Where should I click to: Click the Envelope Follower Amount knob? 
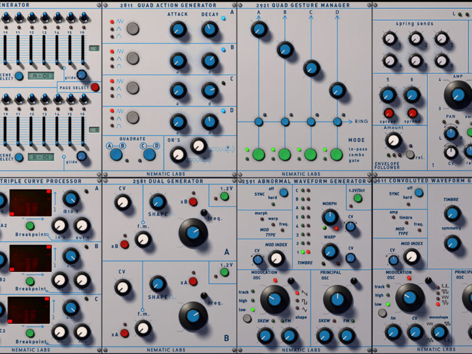tap(393, 140)
